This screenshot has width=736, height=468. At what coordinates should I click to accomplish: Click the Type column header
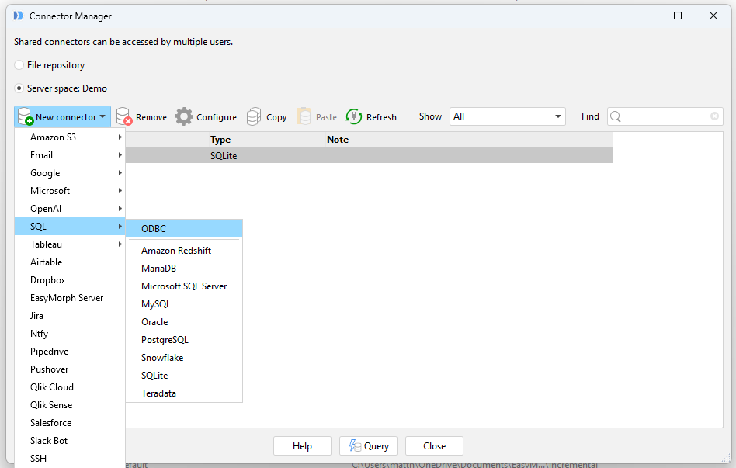(220, 140)
